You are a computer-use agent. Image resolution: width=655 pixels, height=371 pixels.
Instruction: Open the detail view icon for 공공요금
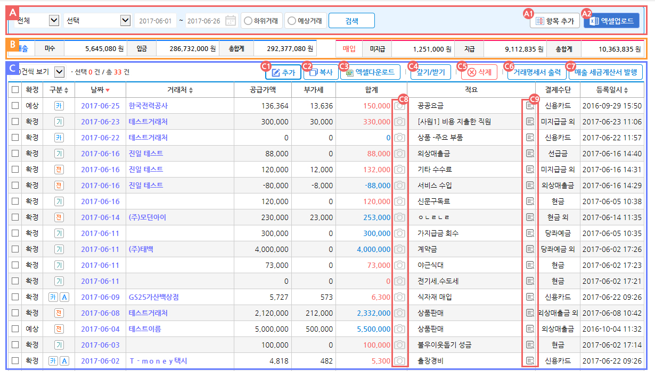pyautogui.click(x=530, y=106)
